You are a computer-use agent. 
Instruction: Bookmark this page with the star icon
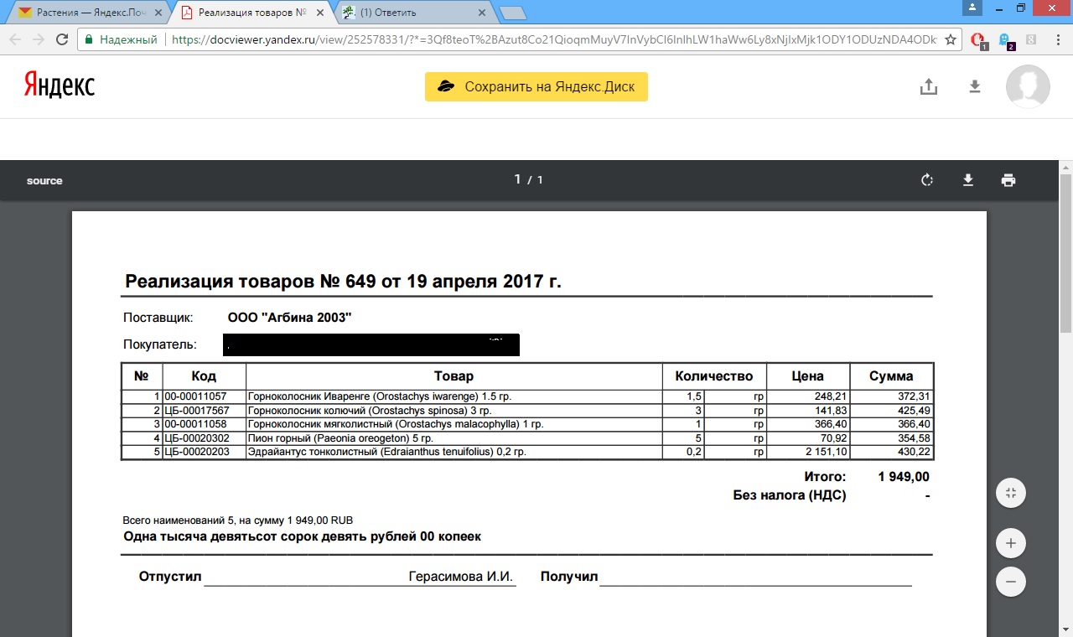[951, 39]
